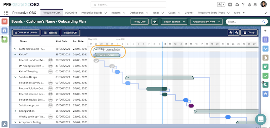Open the favorites list dropdown arrow
This screenshot has width=270, height=128.
tap(223, 5)
